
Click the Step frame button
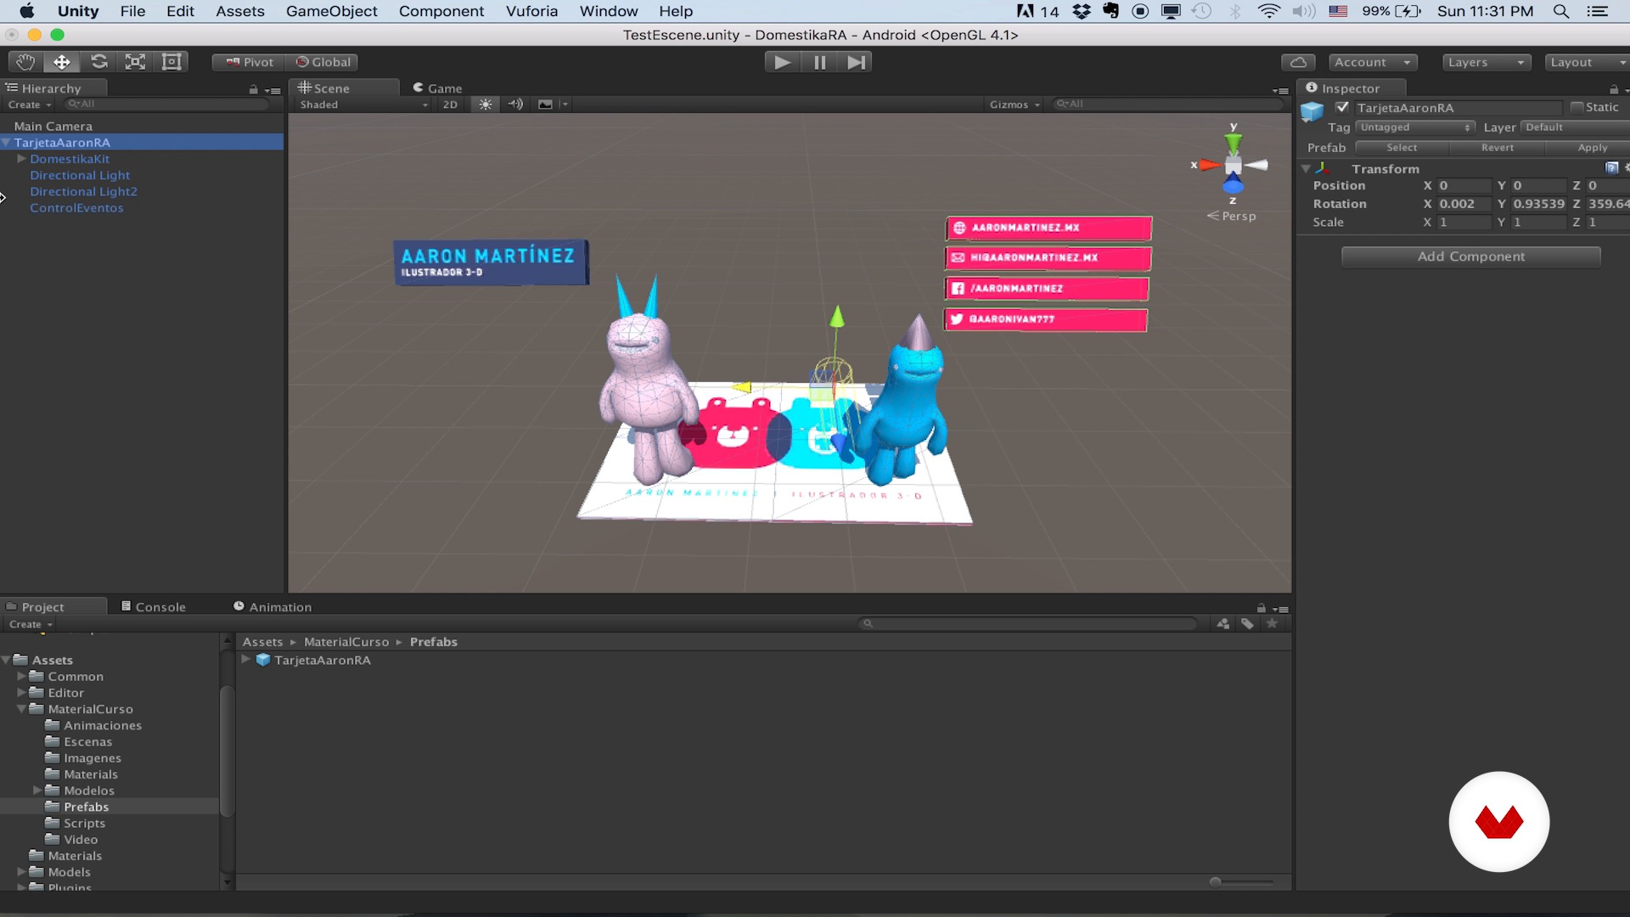pos(856,62)
